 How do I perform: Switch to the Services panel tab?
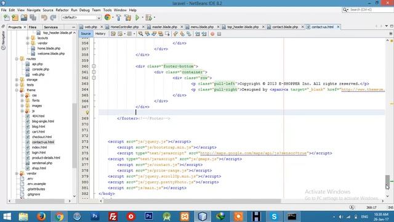pyautogui.click(x=50, y=27)
